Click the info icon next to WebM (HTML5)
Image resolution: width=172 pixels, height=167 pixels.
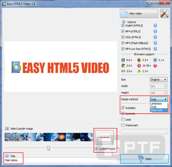coord(155,25)
